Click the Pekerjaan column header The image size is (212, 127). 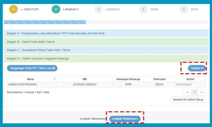coord(159,79)
